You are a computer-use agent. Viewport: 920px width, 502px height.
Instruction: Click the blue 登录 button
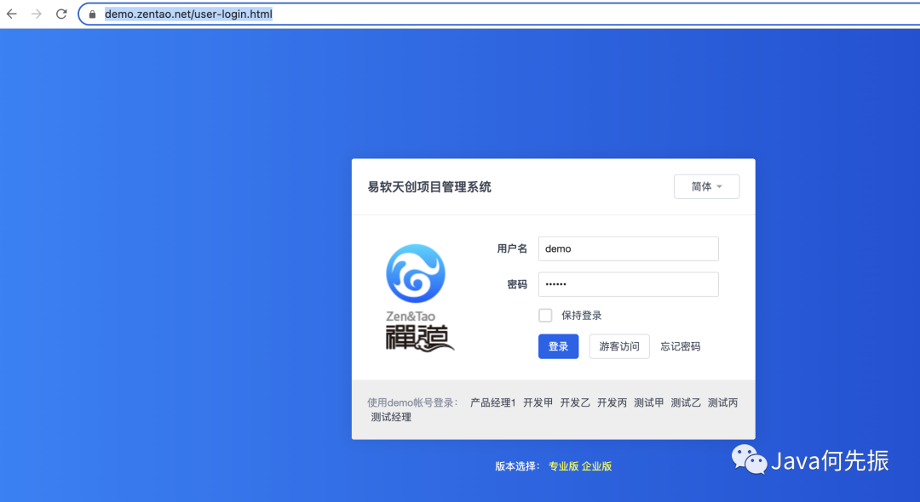pos(559,347)
